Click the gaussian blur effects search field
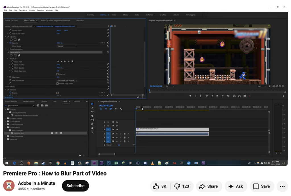 [20, 106]
